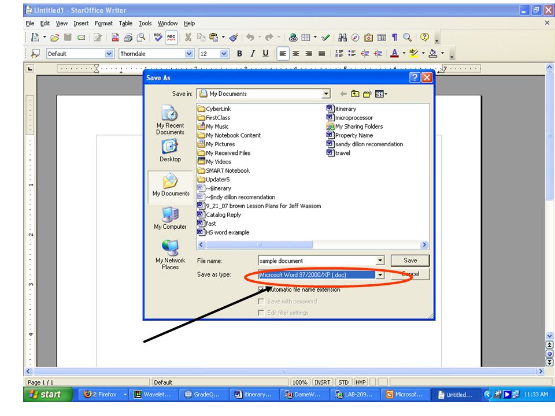Viewport: 555px width, 416px height.
Task: Open the Tools menu
Action: [x=145, y=23]
